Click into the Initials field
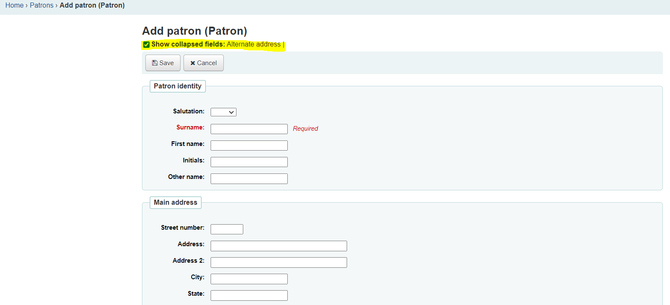This screenshot has width=670, height=305. pos(249,162)
